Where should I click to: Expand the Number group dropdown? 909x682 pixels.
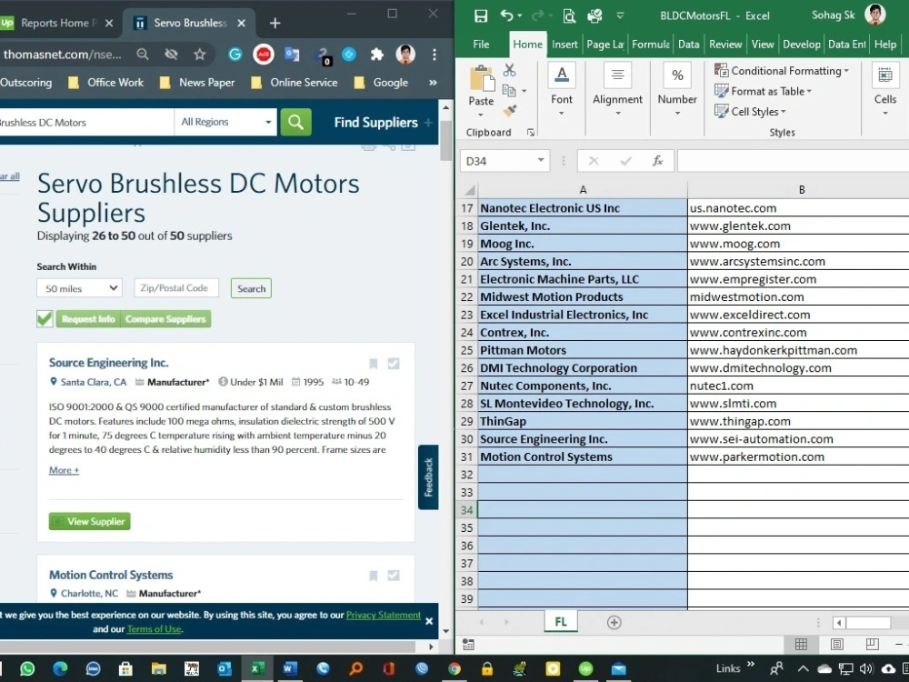(x=677, y=114)
